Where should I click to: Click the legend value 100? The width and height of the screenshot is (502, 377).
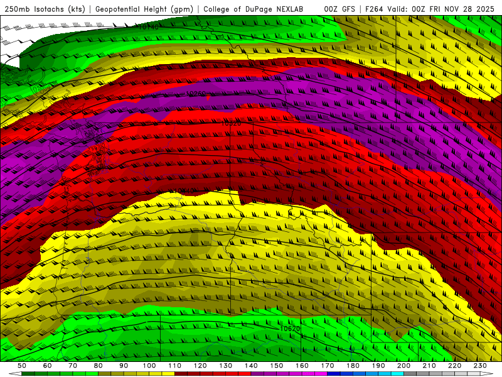(x=149, y=366)
